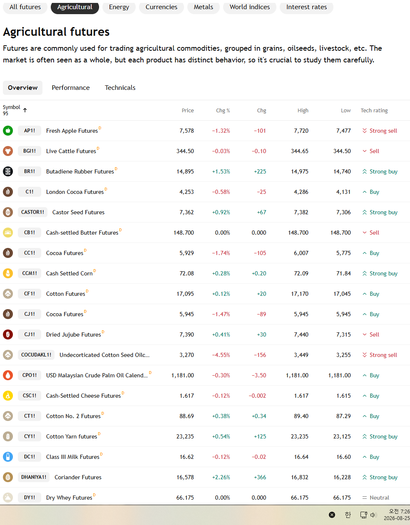
Task: Click the Live Cattle Futures cow icon
Action: click(8, 151)
